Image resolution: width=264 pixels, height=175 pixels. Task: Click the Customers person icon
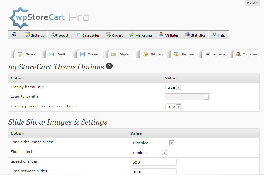click(x=238, y=54)
